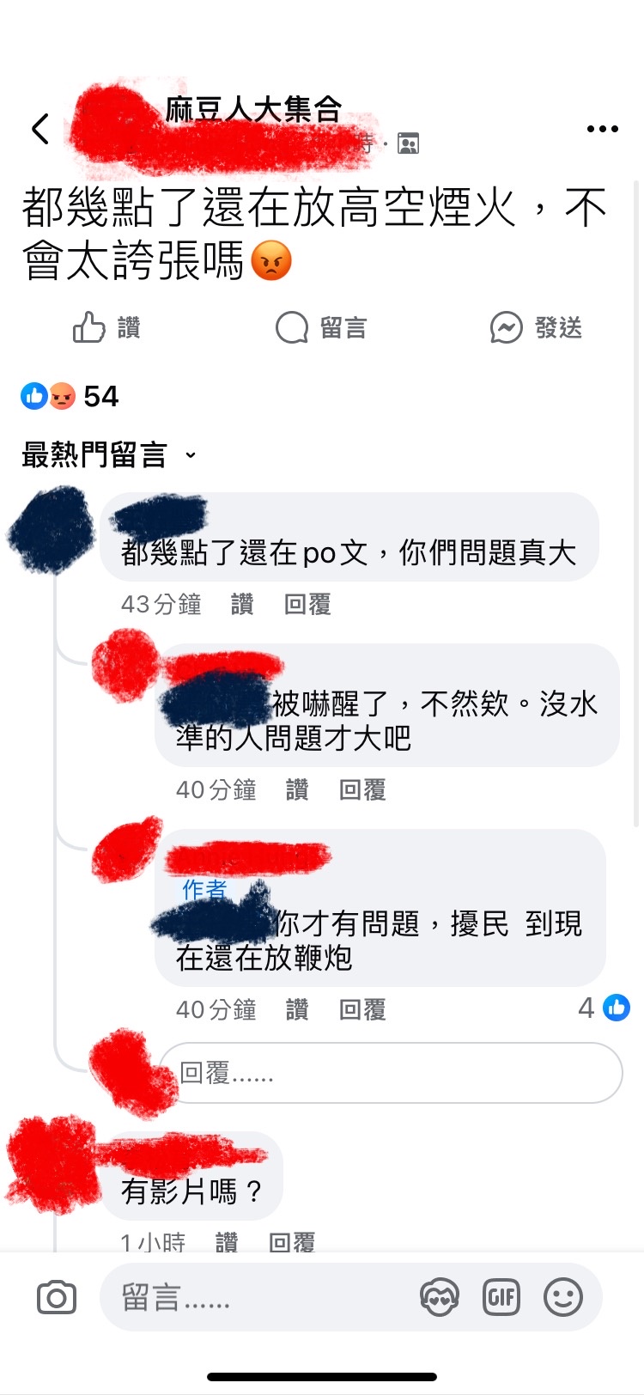The height and width of the screenshot is (1395, 644).
Task: View the 54 reactions list
Action: (x=70, y=396)
